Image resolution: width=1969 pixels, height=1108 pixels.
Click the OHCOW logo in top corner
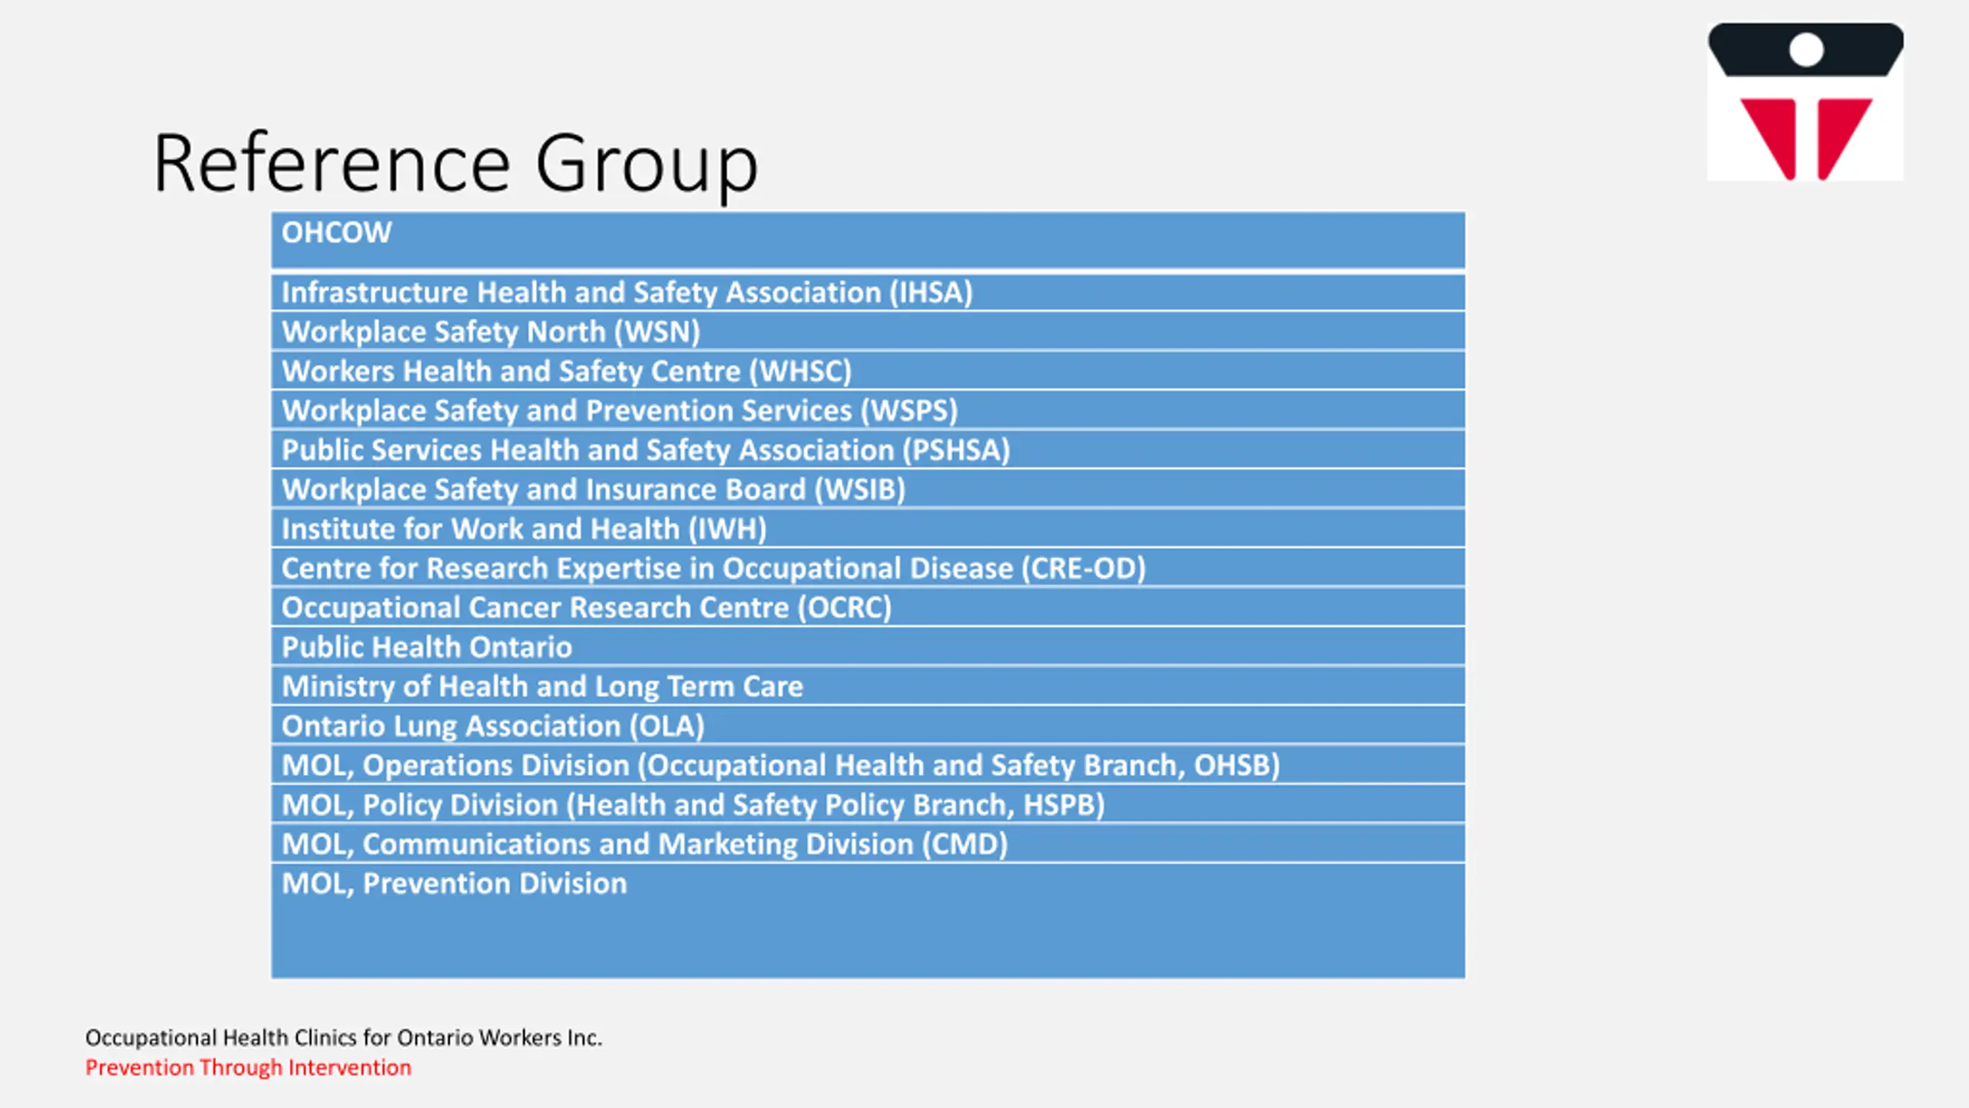pos(1805,102)
